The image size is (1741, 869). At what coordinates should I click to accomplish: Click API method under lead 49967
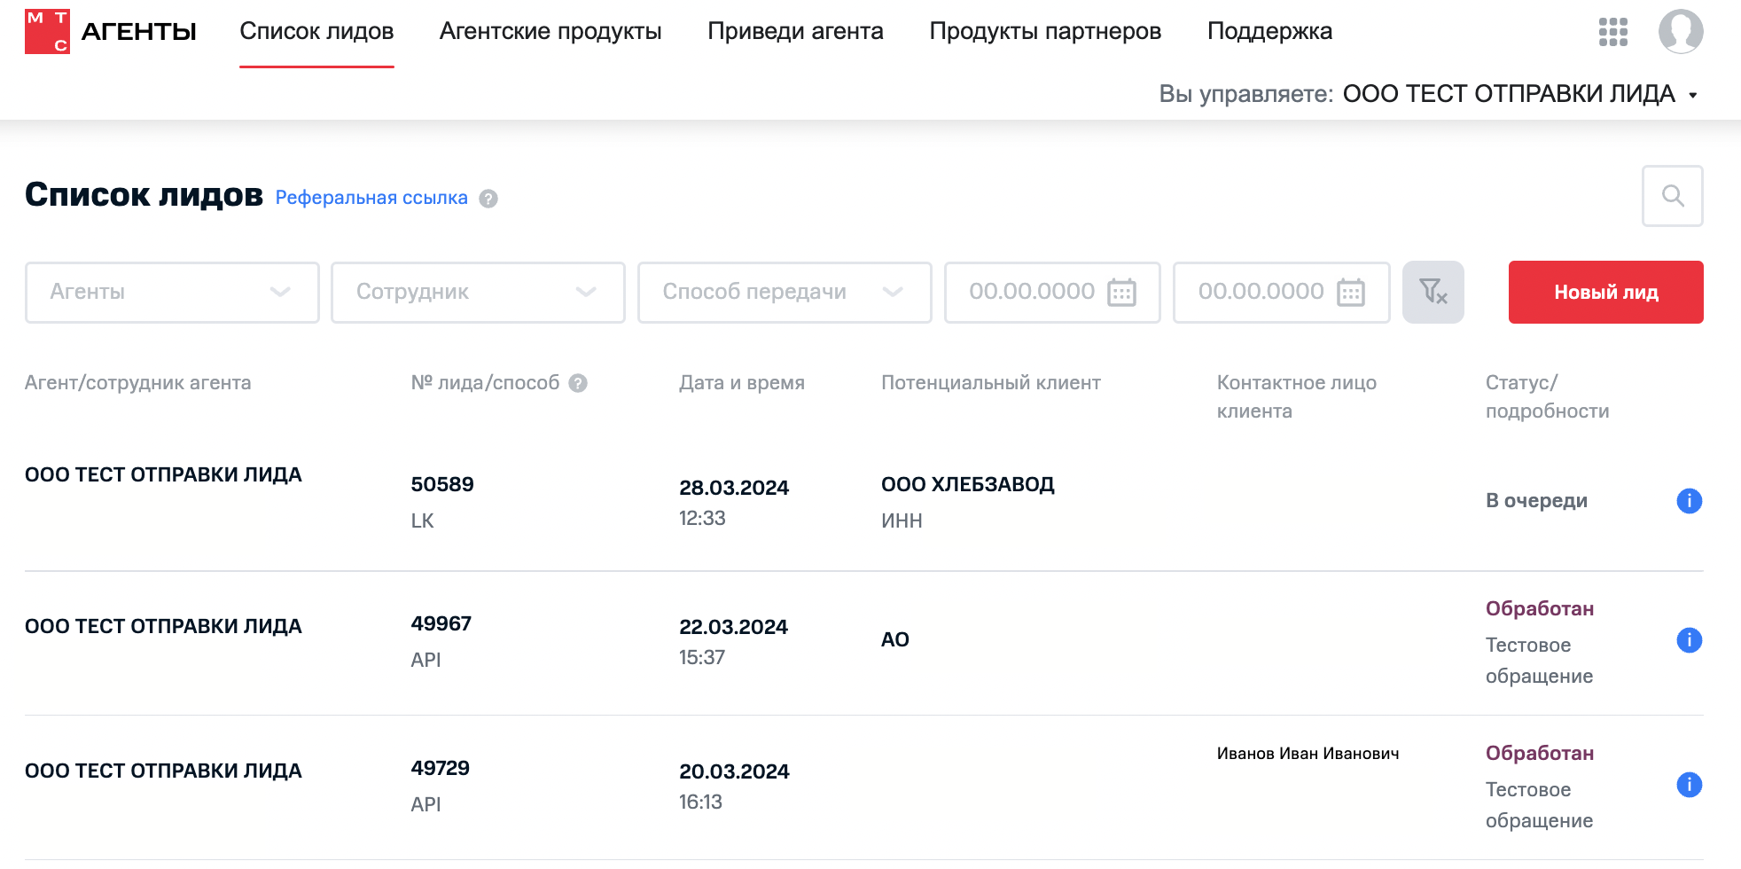[425, 660]
